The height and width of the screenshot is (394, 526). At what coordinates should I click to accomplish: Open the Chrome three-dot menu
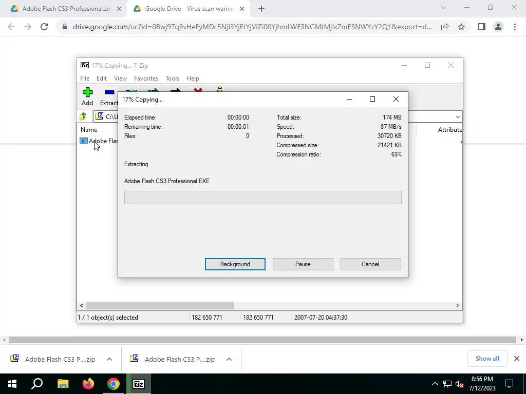(x=515, y=27)
